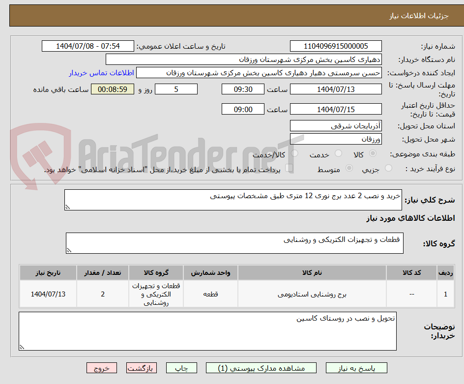Click the پاسخ به نیاز button
The height and width of the screenshot is (384, 464).
point(356,368)
